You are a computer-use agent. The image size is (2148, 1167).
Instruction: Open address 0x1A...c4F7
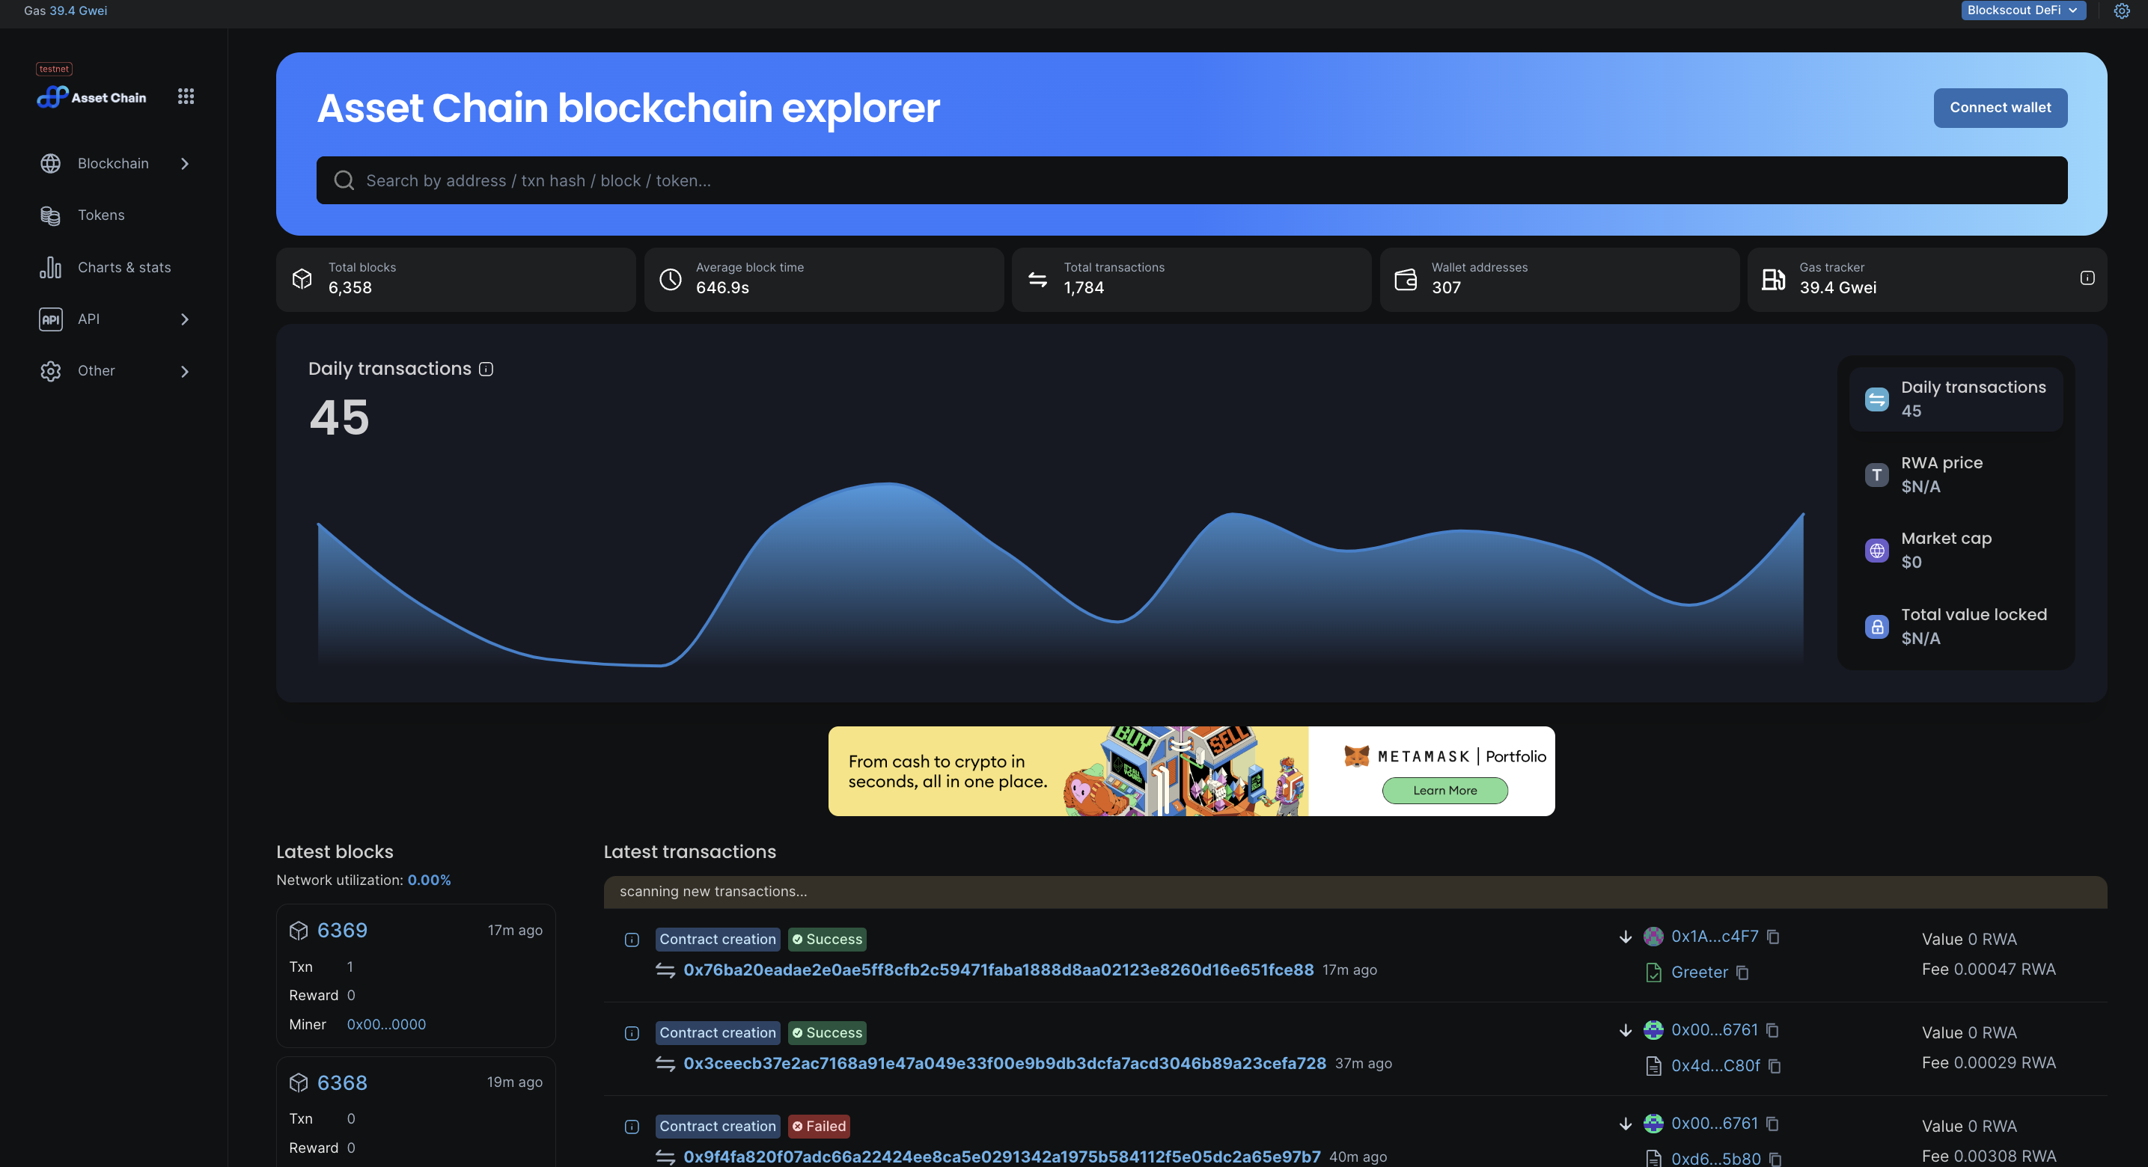tap(1715, 936)
